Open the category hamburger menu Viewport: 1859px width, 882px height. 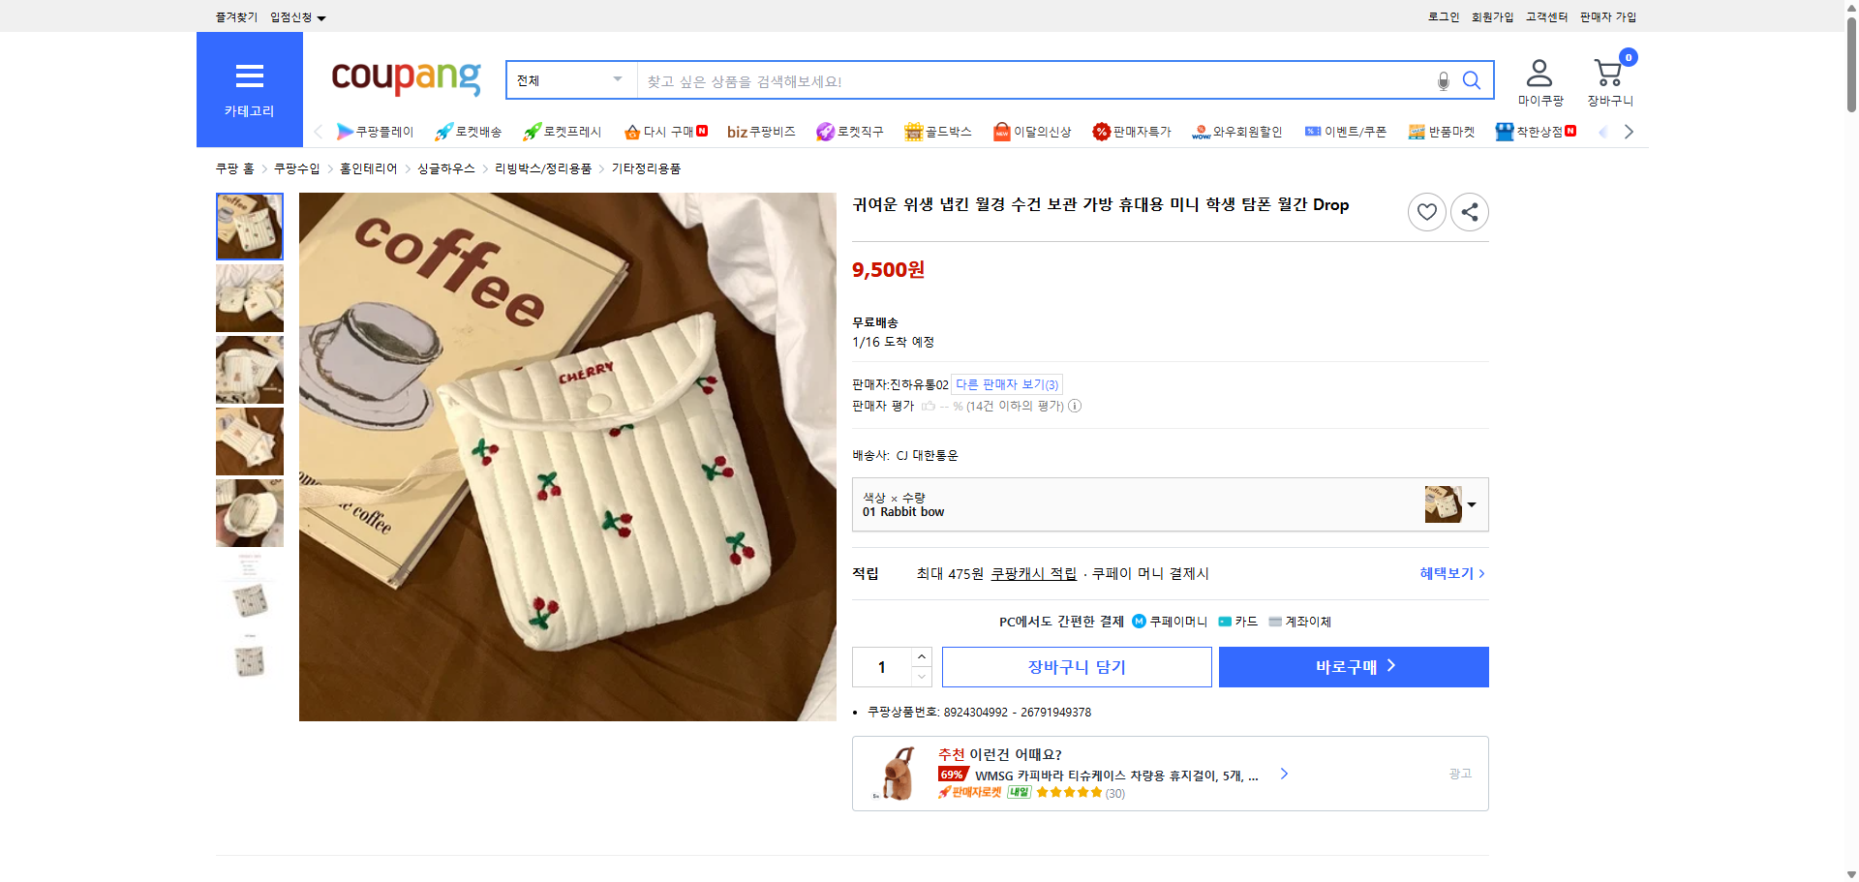click(249, 76)
